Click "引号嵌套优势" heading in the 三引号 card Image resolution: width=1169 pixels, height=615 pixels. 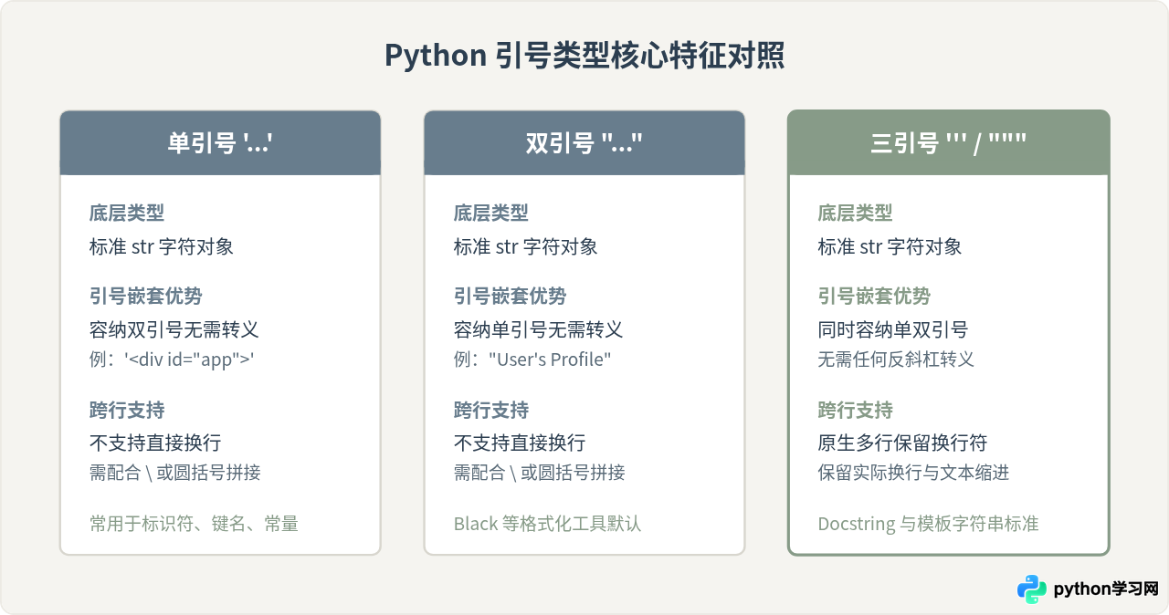(x=874, y=296)
